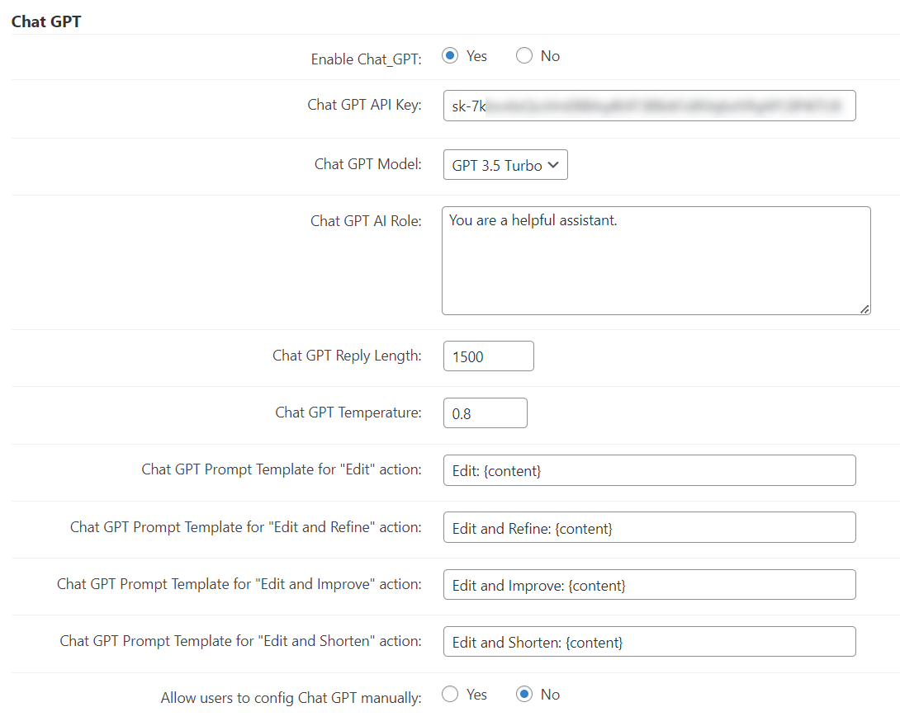Choose Yes to allow manual Chat GPT config

(450, 695)
